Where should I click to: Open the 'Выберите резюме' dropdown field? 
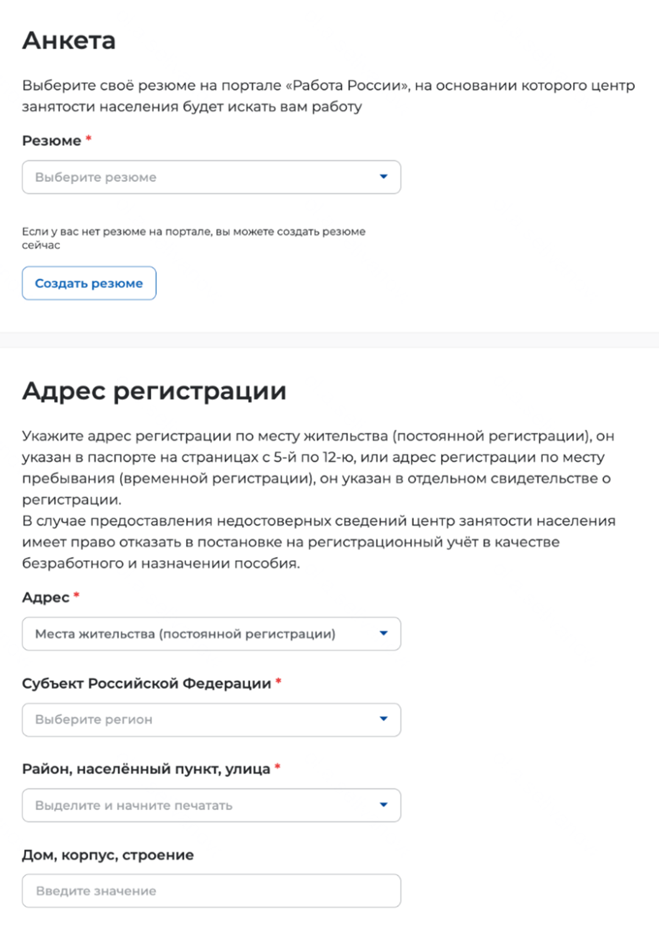pyautogui.click(x=199, y=177)
